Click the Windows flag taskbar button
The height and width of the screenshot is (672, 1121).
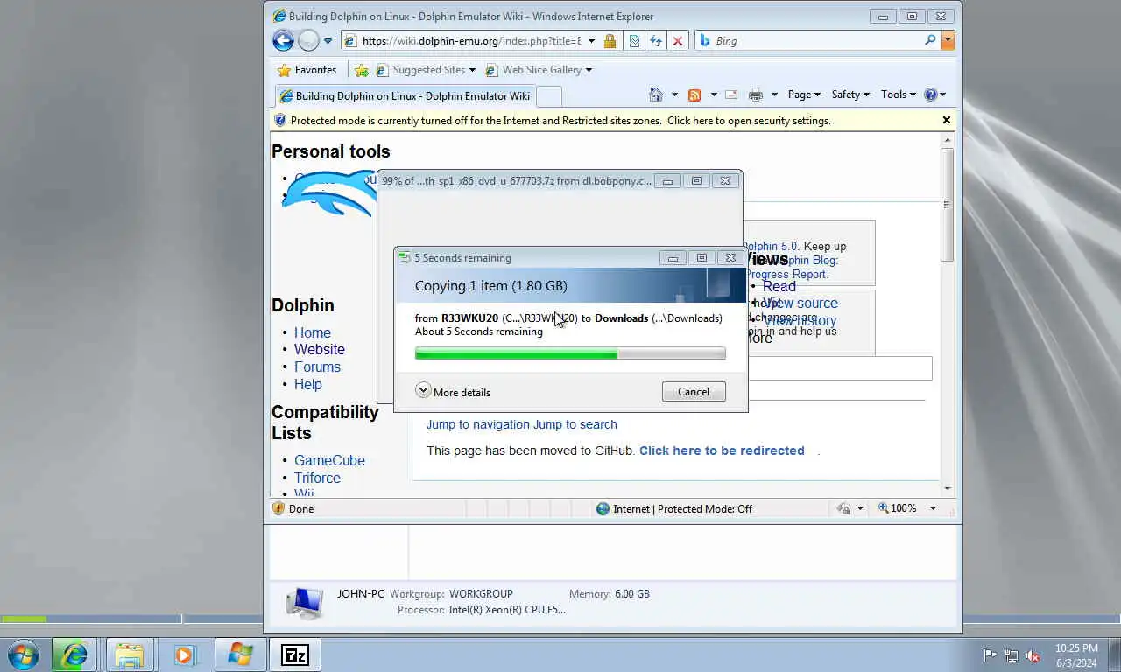(240, 654)
